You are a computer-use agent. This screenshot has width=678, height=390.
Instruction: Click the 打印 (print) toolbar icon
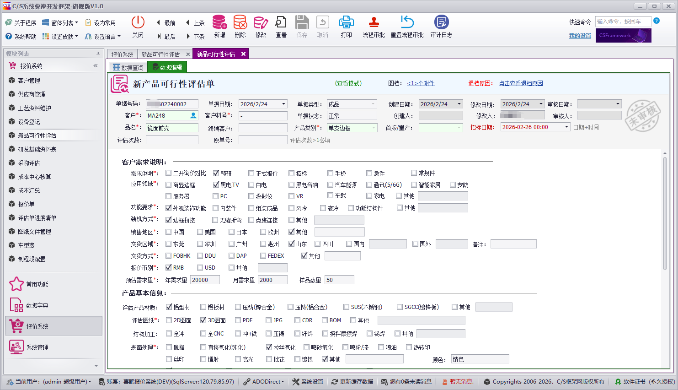346,22
